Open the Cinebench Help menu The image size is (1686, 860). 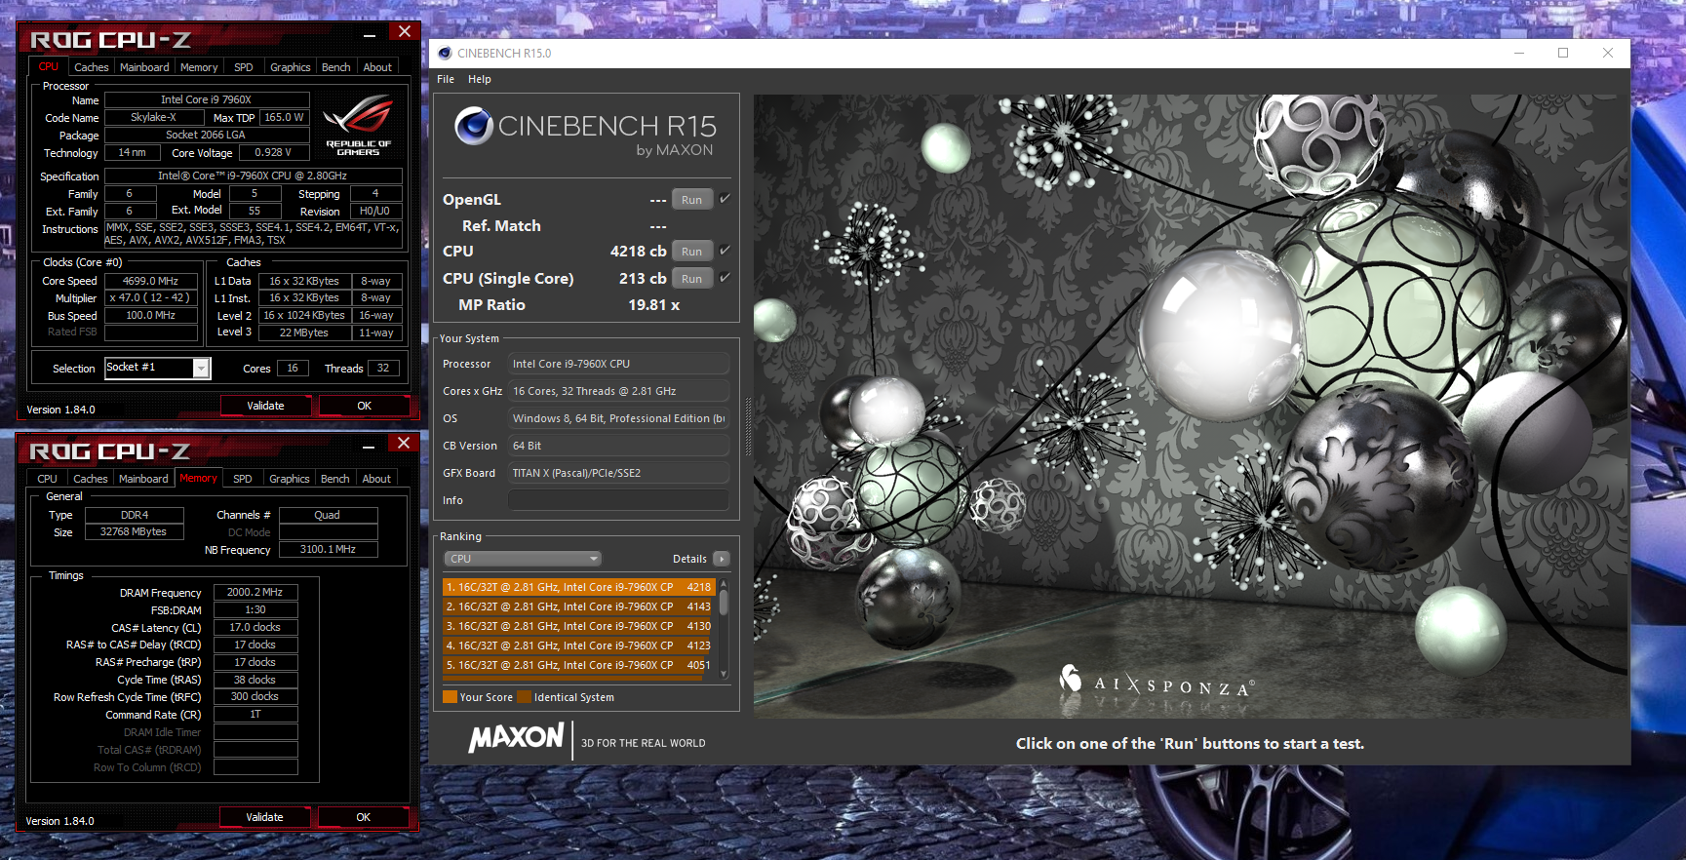click(x=480, y=79)
